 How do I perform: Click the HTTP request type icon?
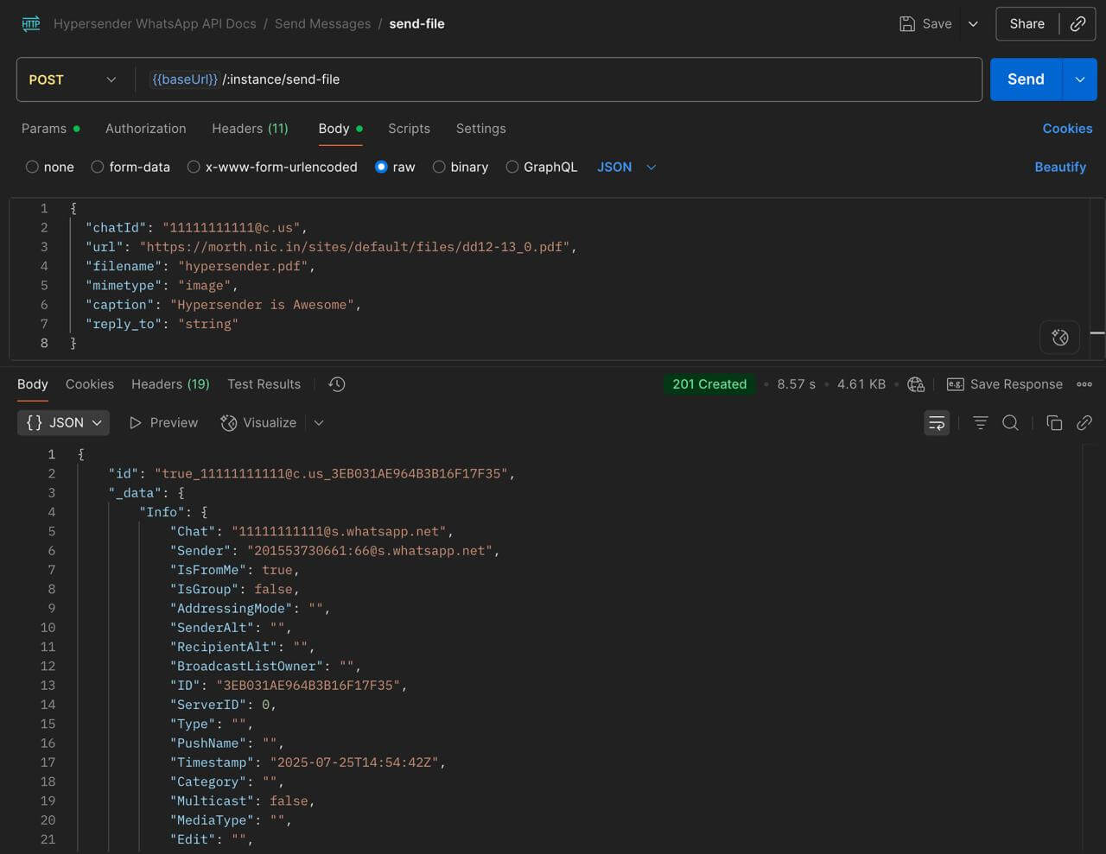coord(31,24)
